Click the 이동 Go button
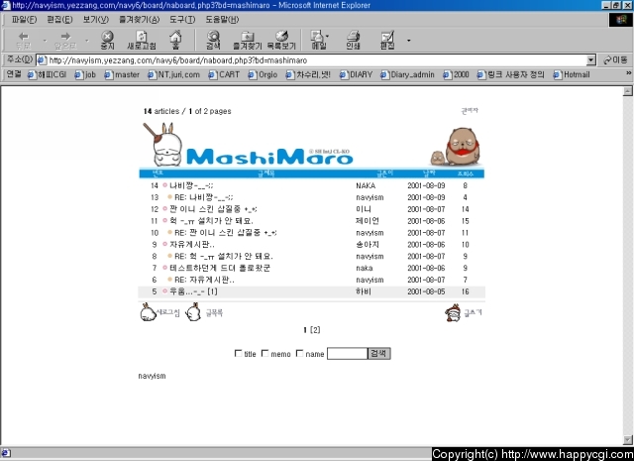The width and height of the screenshot is (634, 461). coord(615,60)
